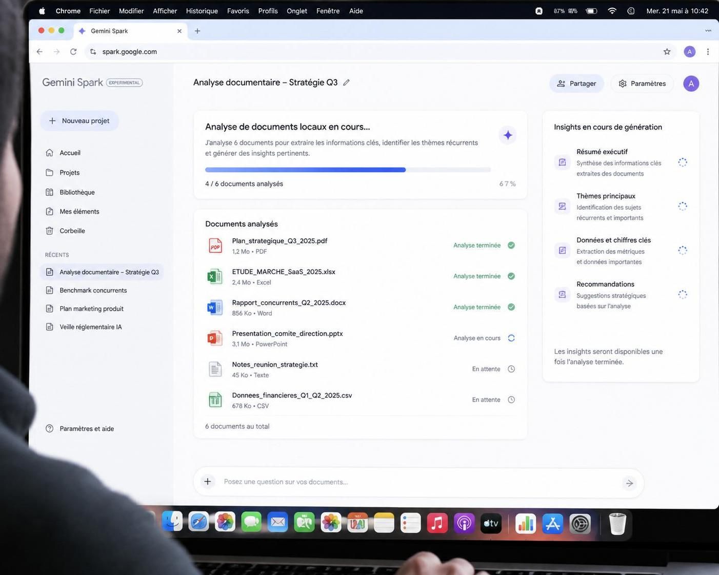The height and width of the screenshot is (575, 719).
Task: Click spinner icon beside Analyse en cours
Action: (x=511, y=338)
